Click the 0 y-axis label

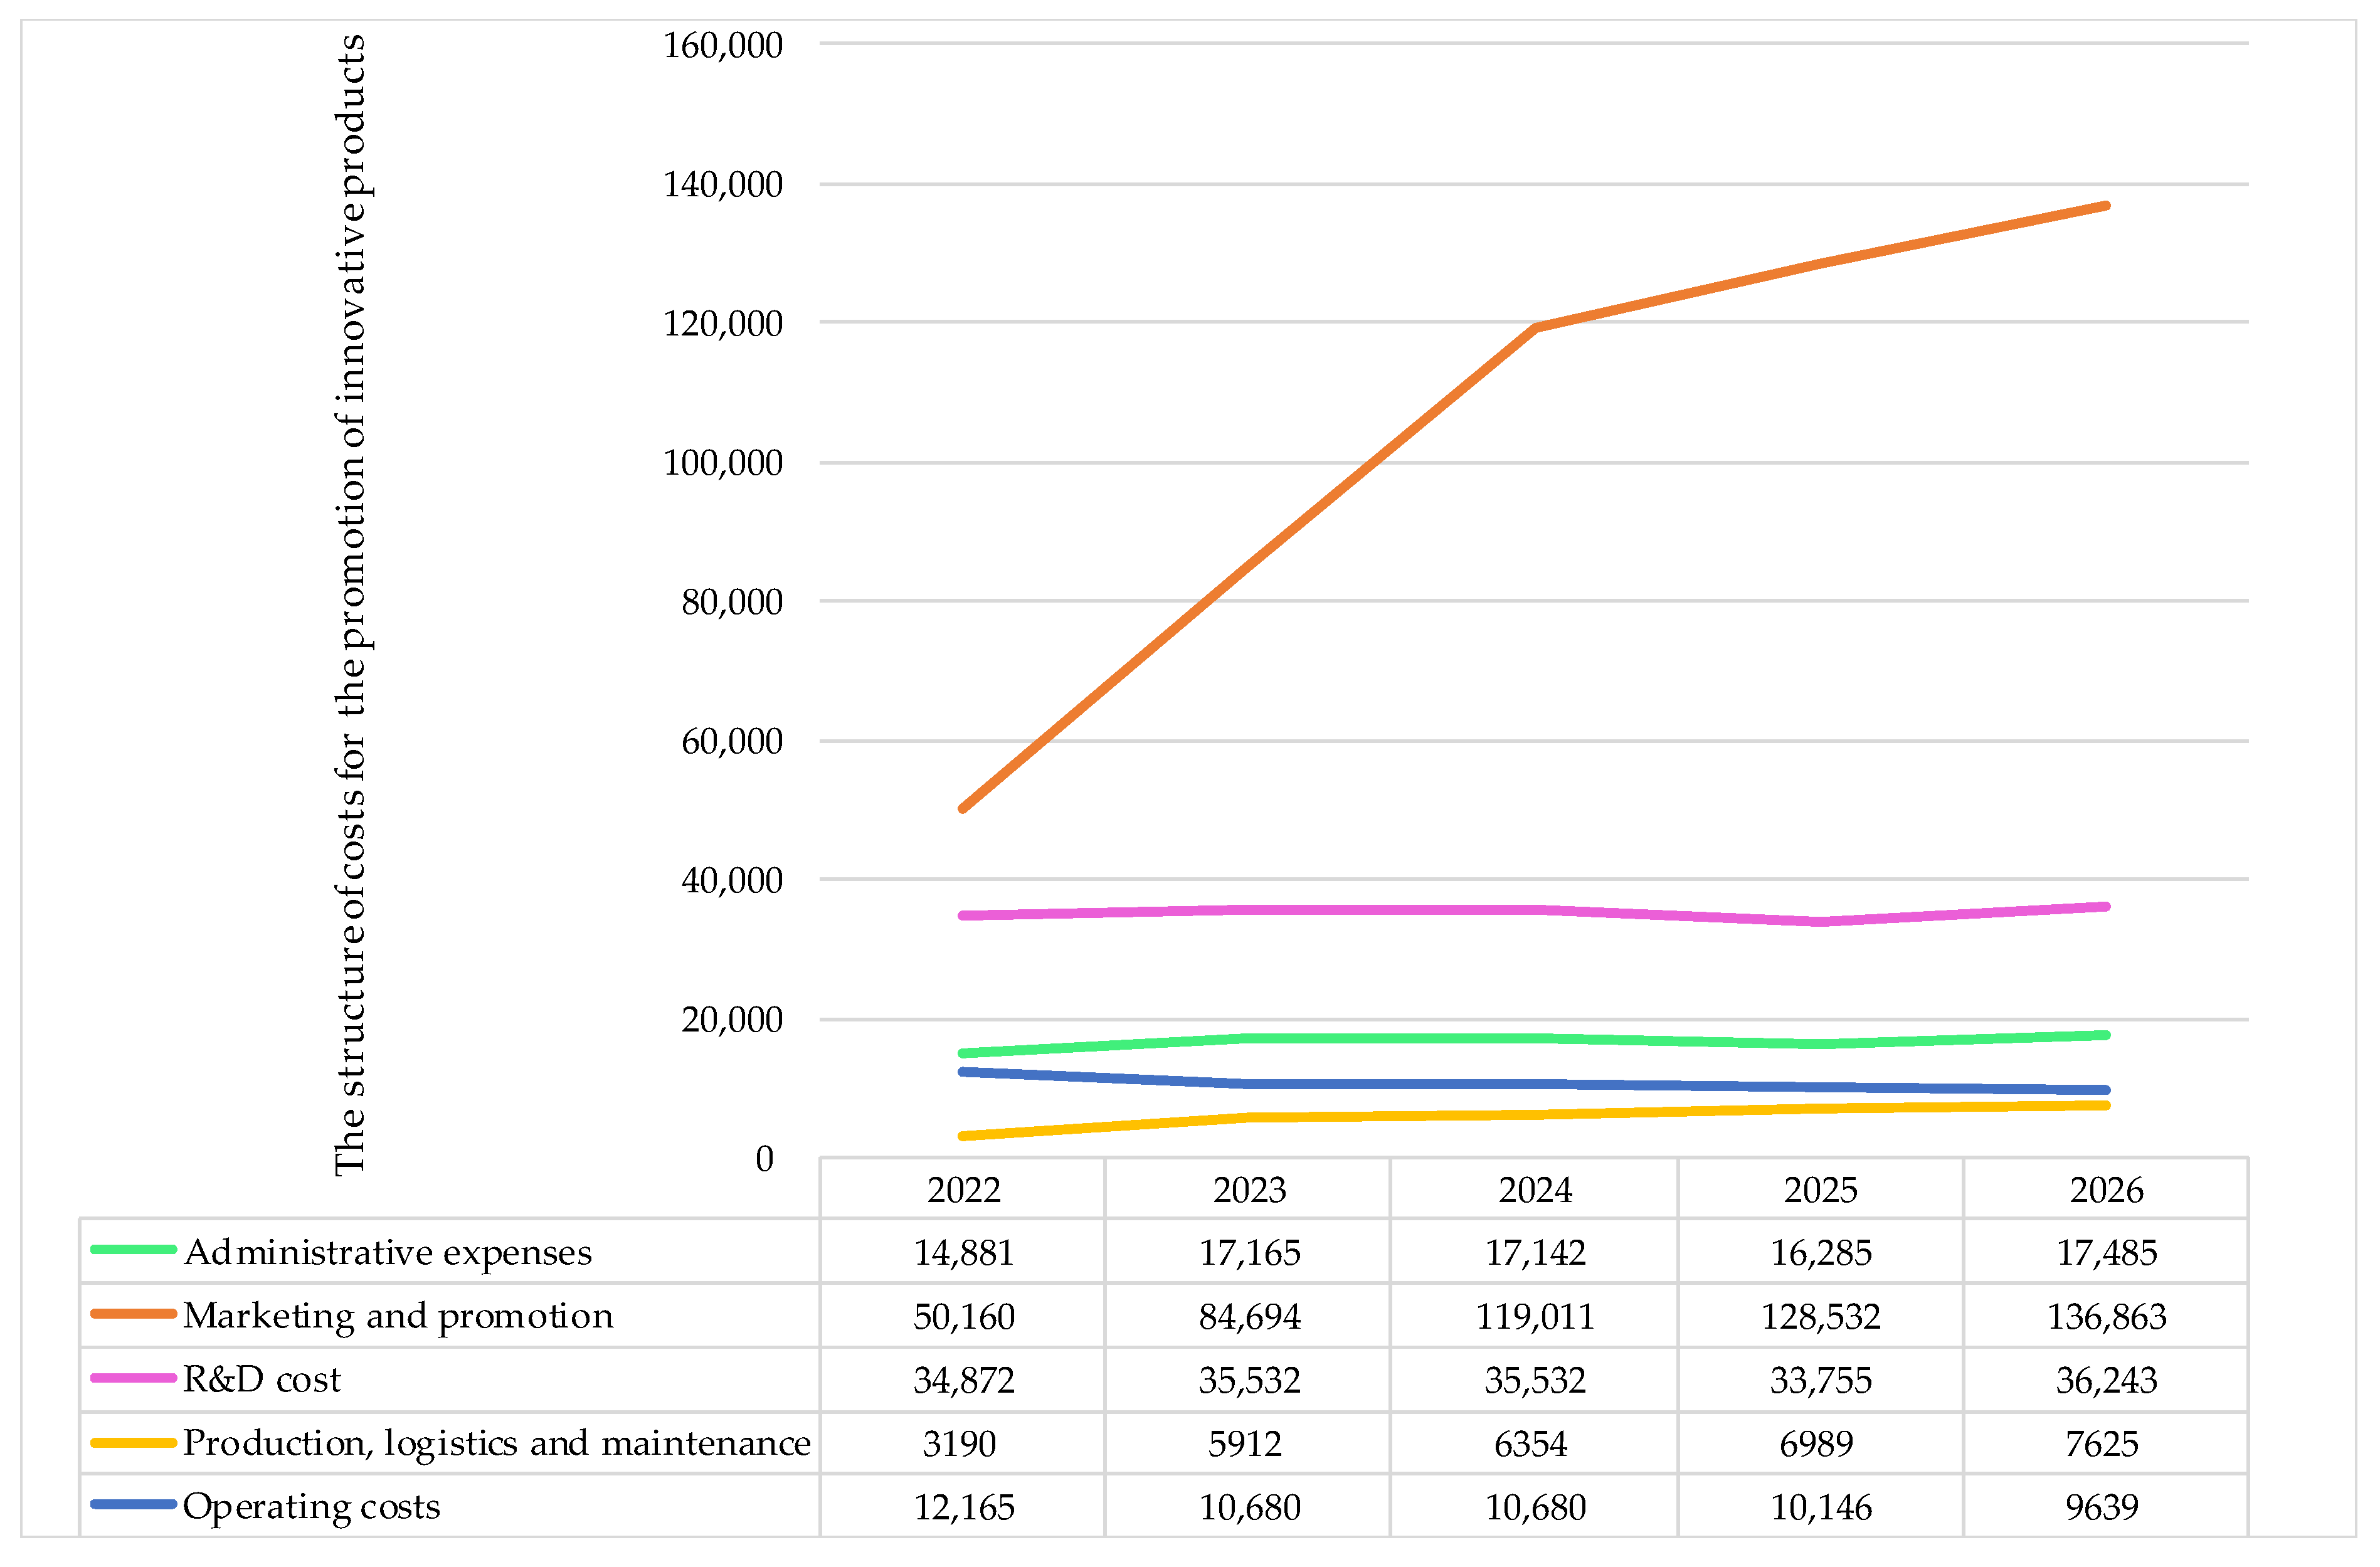(764, 1159)
